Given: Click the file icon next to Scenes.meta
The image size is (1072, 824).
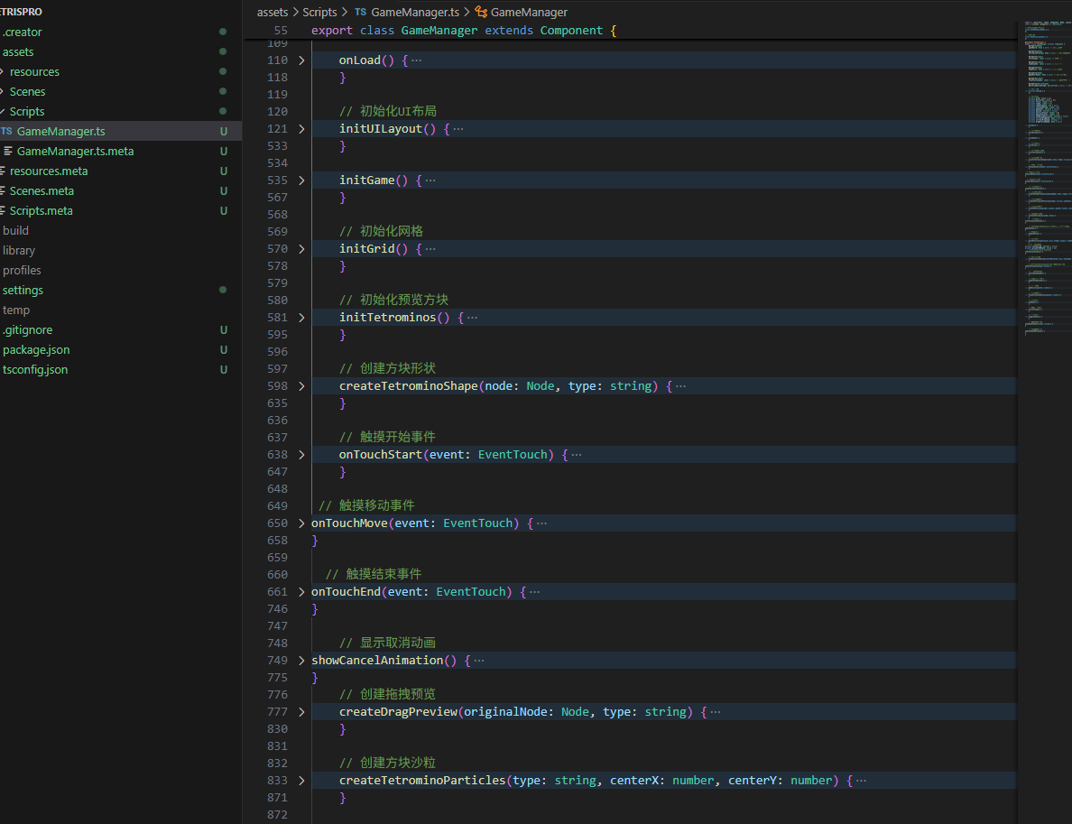Looking at the screenshot, I should pos(4,191).
